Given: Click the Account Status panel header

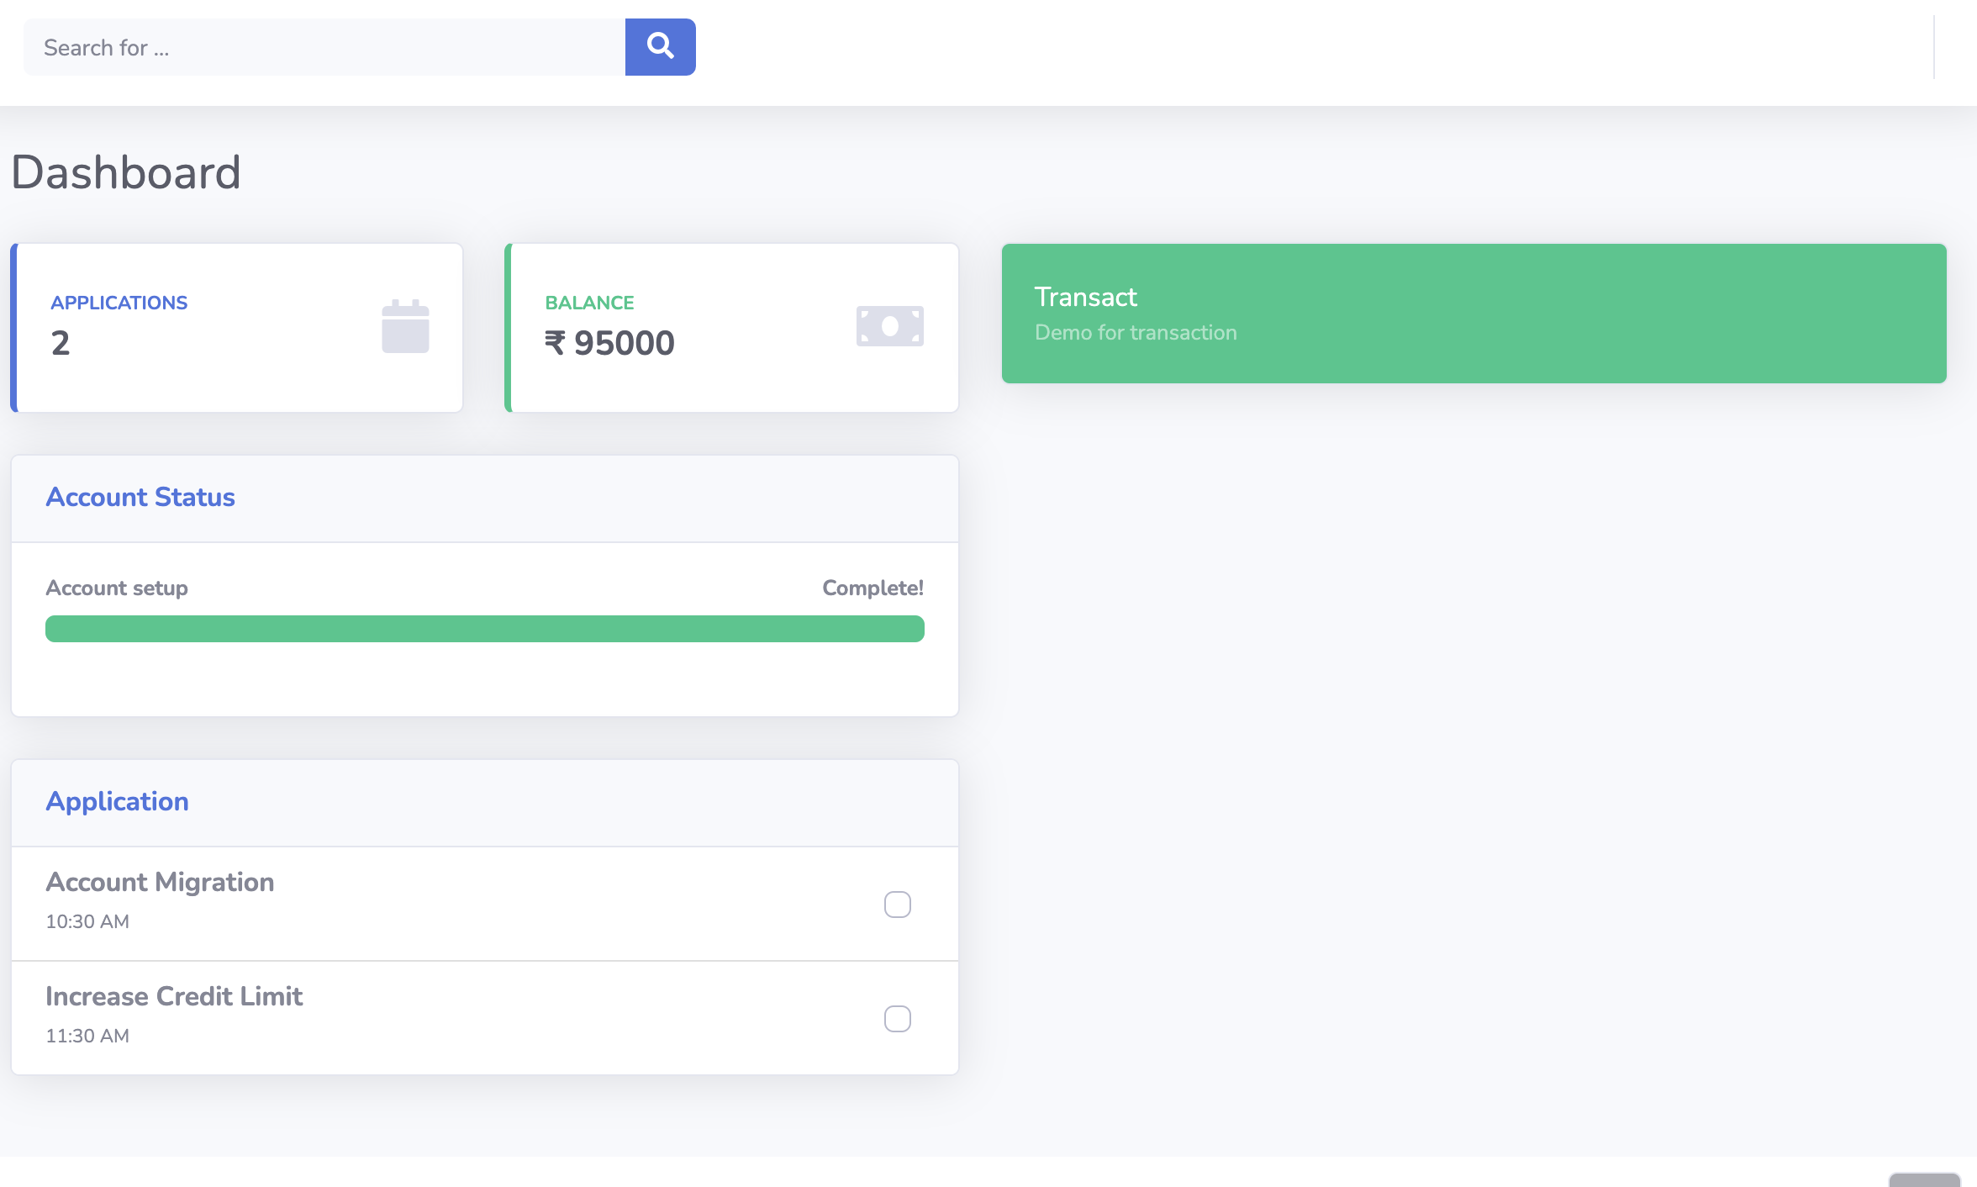Looking at the screenshot, I should tap(140, 498).
